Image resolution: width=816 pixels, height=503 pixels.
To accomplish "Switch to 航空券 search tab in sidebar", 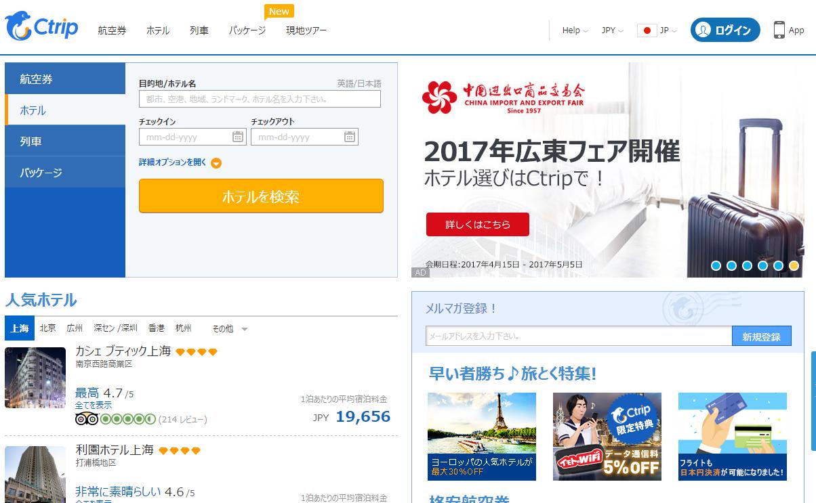I will (x=65, y=79).
